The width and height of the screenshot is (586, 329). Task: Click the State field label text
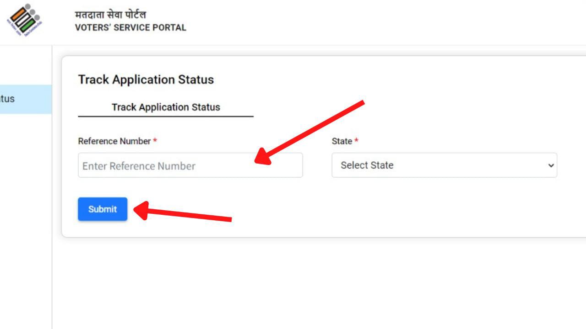[x=342, y=141]
